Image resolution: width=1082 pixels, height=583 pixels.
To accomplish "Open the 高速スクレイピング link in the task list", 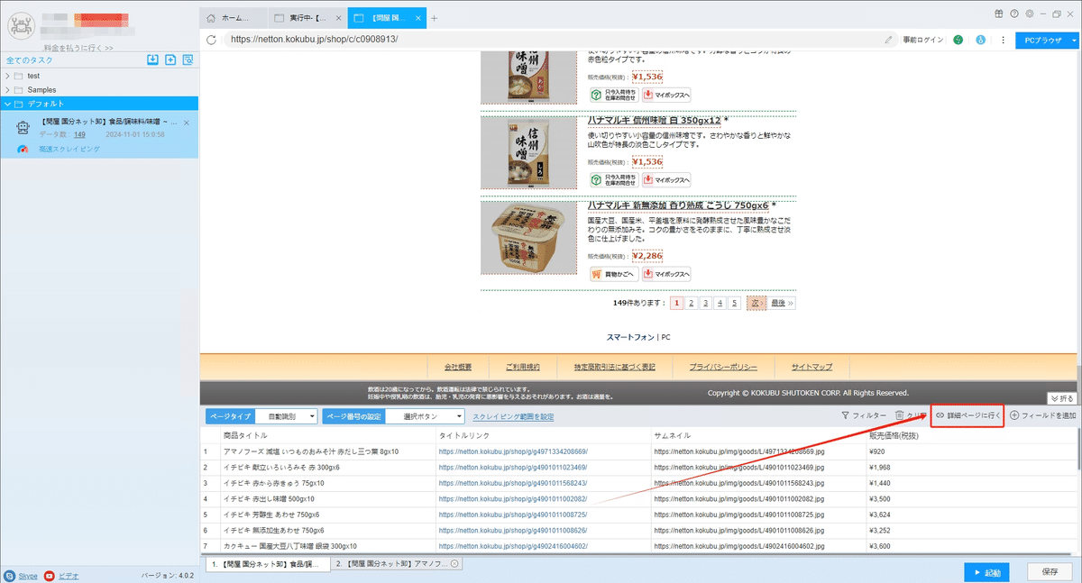I will (x=70, y=149).
